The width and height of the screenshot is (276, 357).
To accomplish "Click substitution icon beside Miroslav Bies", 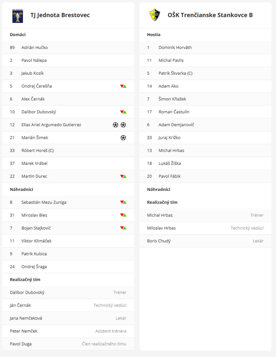I will point(123,215).
